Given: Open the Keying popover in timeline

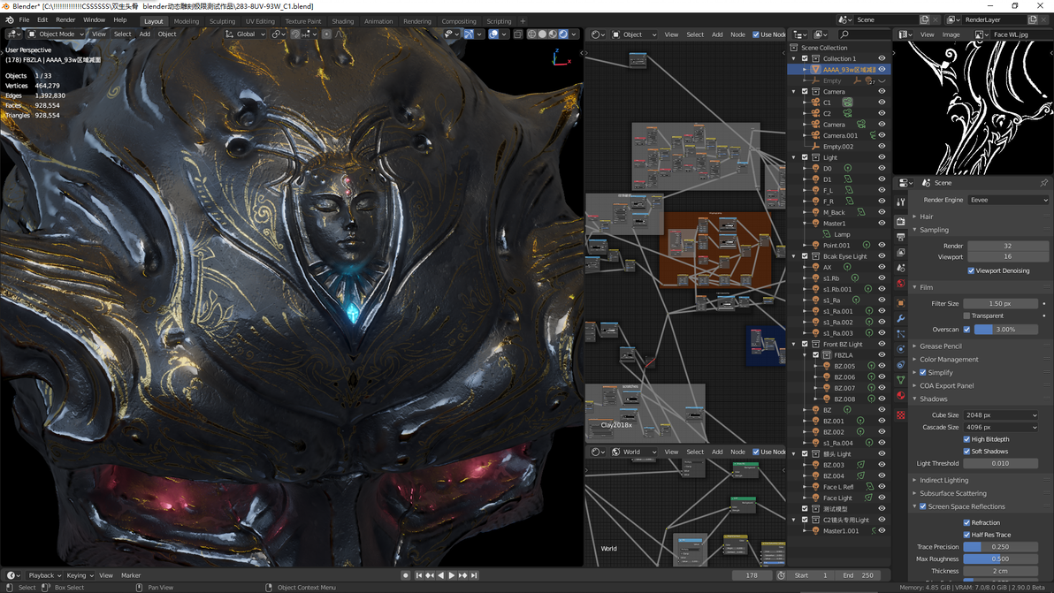Looking at the screenshot, I should point(80,575).
